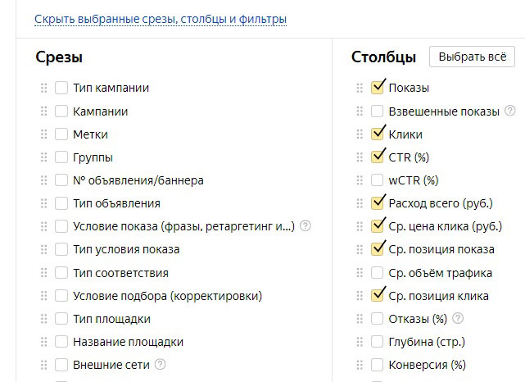
Task: Check the Глубина (стр.) checkbox
Action: pos(377,341)
